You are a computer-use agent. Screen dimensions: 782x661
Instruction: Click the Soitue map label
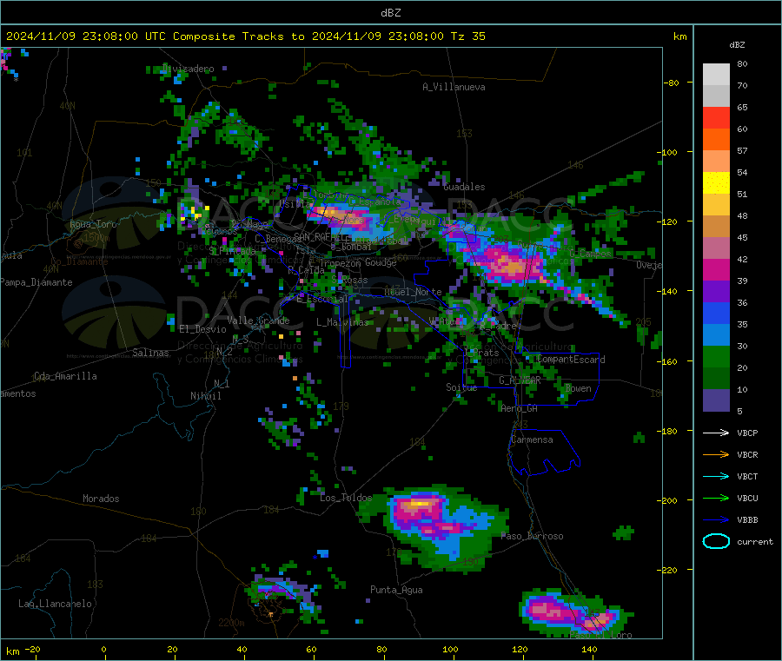[461, 387]
